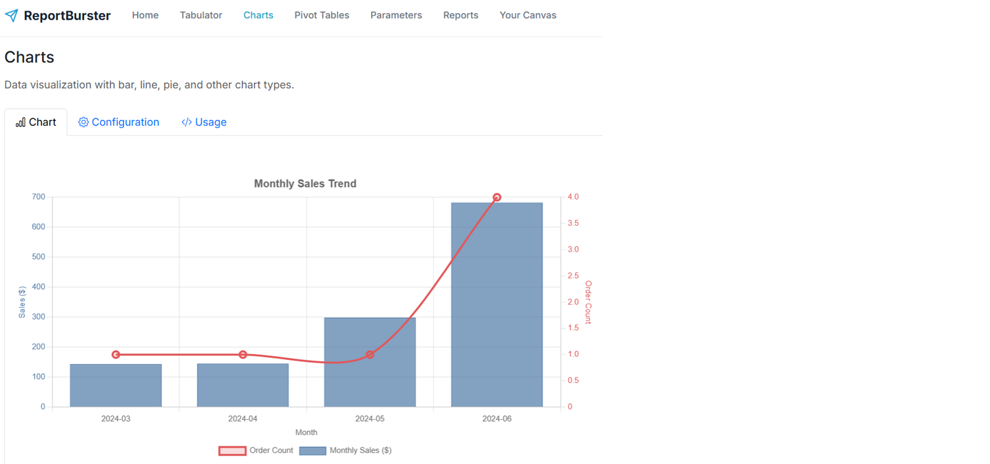Click the ReportBurster paper plane logo icon
The image size is (990, 464).
tap(11, 15)
